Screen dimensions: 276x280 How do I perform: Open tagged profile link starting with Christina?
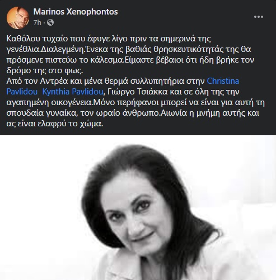[x=223, y=81]
